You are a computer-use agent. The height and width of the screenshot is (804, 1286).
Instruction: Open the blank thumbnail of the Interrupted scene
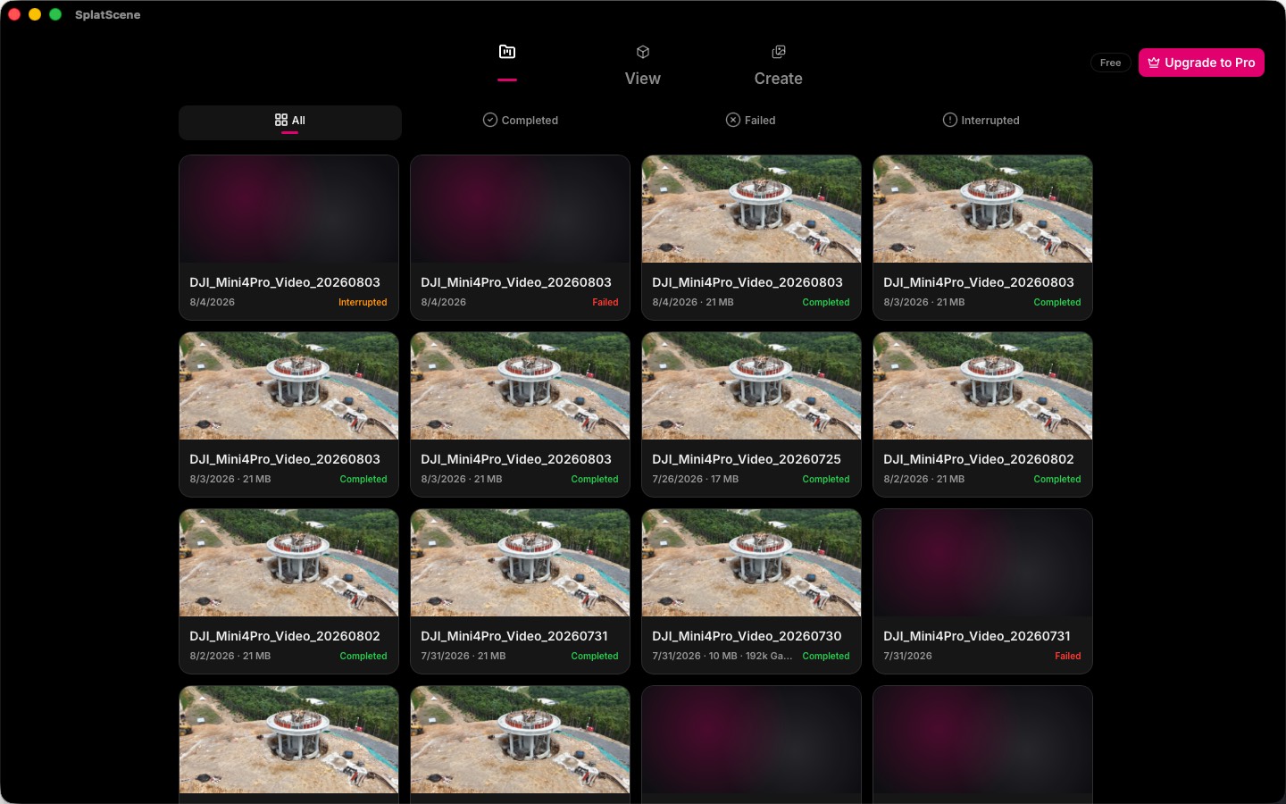coord(289,209)
